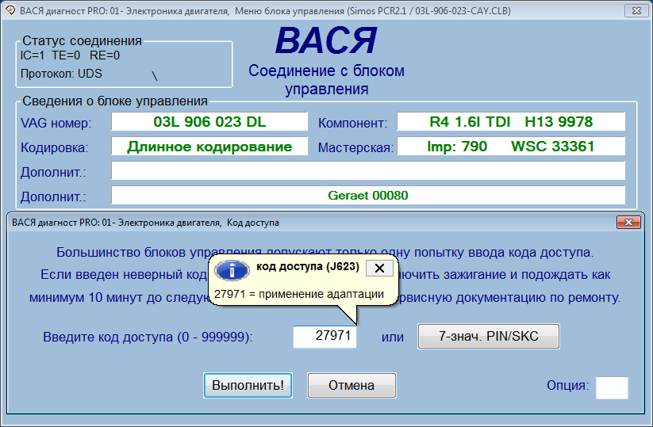This screenshot has width=653, height=427.
Task: Click the blue info icon in tooltip
Action: point(232,270)
